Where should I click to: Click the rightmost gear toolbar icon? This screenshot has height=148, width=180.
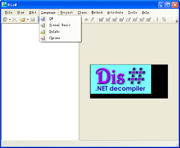coord(164,20)
